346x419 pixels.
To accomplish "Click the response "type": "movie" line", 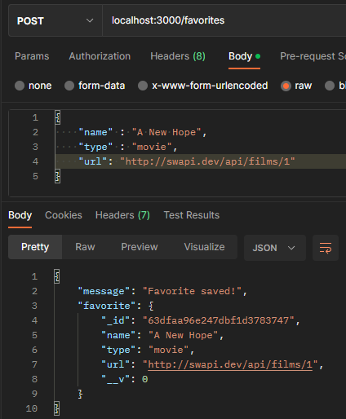I will (x=148, y=350).
